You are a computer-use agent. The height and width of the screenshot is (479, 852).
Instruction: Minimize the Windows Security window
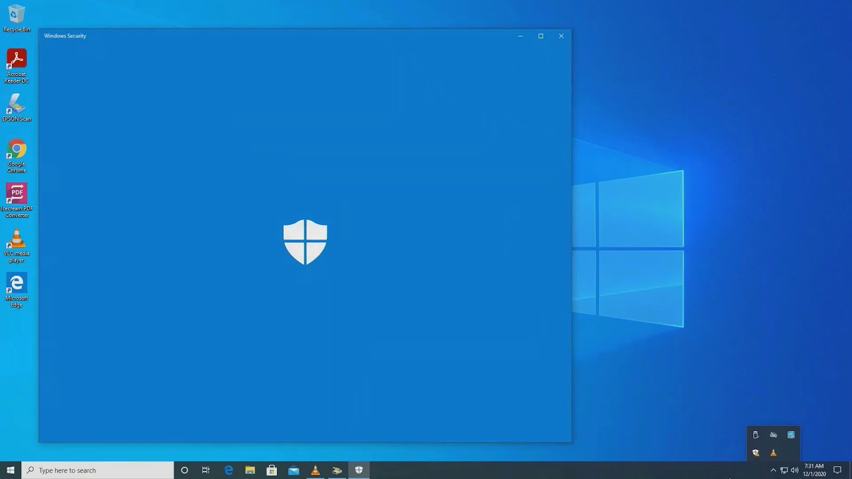pos(521,36)
